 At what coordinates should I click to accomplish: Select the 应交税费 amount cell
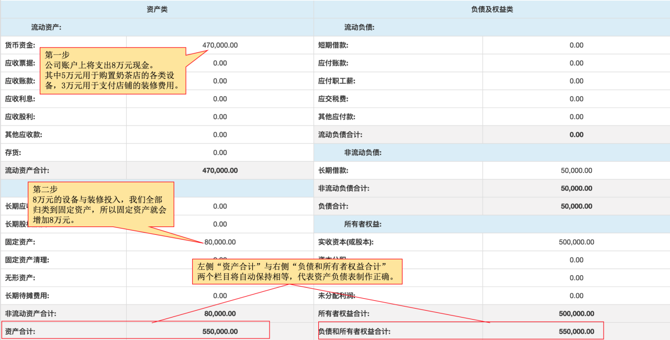[x=576, y=99]
